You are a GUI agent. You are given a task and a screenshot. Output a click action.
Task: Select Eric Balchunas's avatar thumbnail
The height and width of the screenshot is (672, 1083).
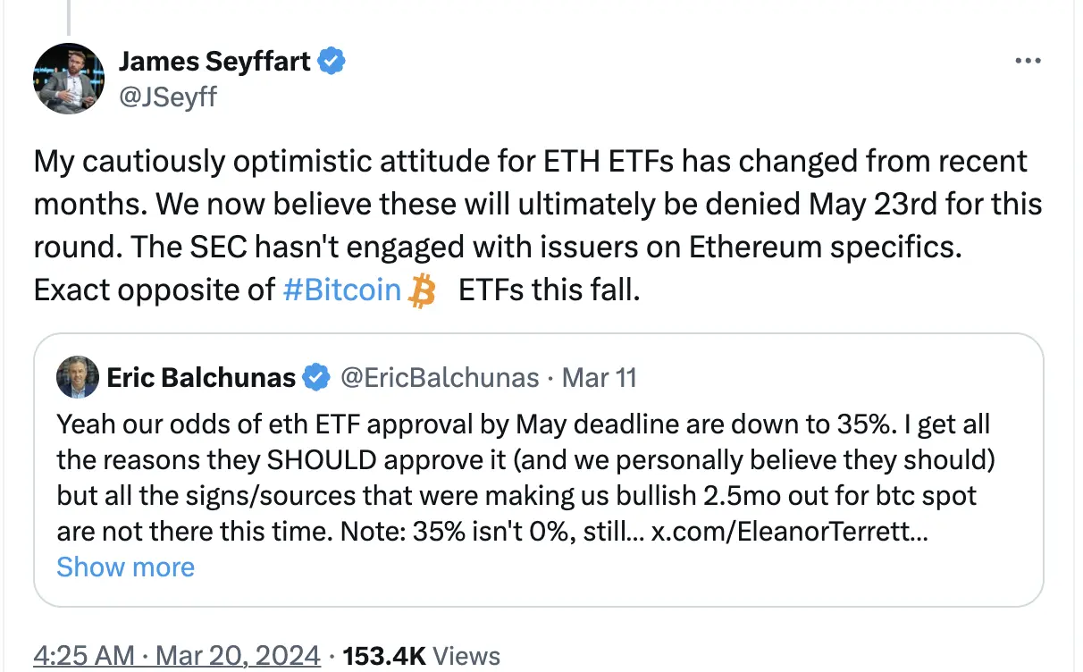(78, 376)
